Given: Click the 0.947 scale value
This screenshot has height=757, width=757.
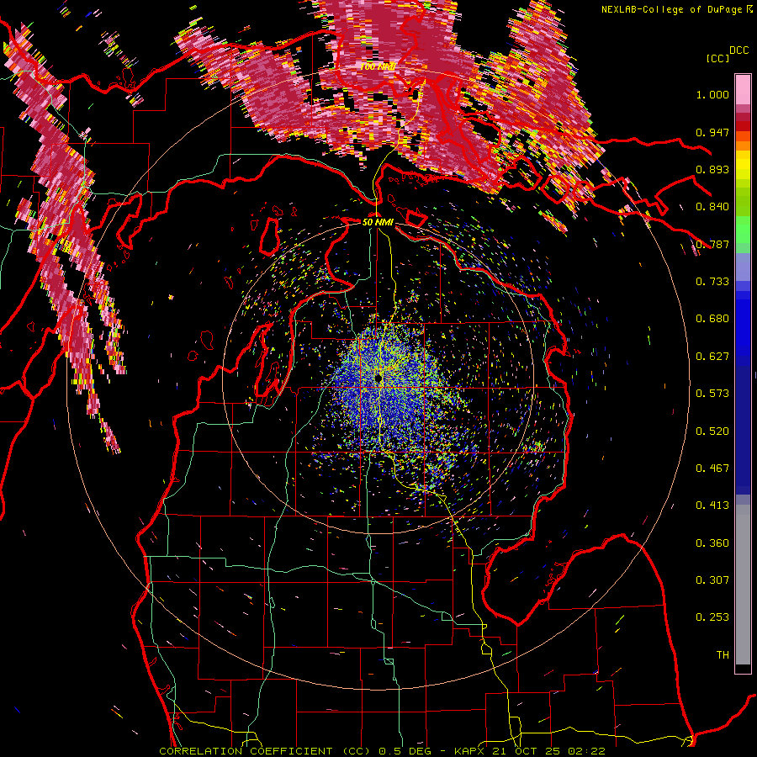Looking at the screenshot, I should pos(712,132).
